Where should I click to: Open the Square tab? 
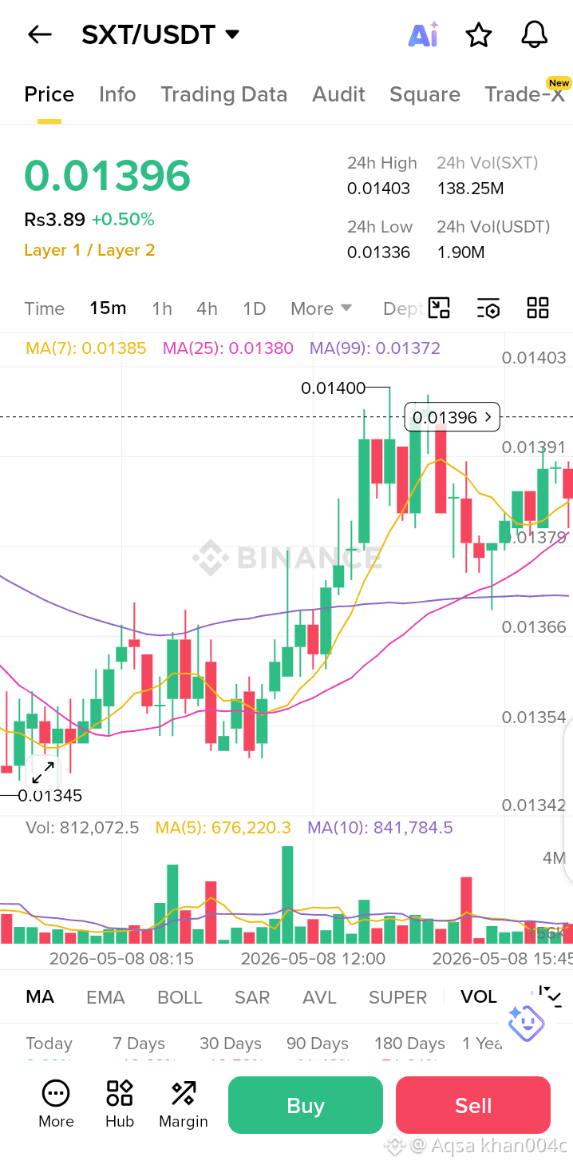[x=425, y=94]
